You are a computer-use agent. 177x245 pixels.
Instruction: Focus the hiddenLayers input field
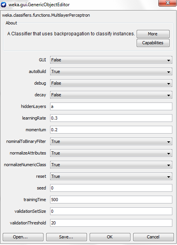tap(111, 106)
